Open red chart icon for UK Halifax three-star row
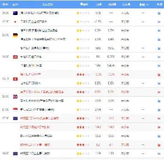Screen dimensions: 164x160 pos(159,92)
